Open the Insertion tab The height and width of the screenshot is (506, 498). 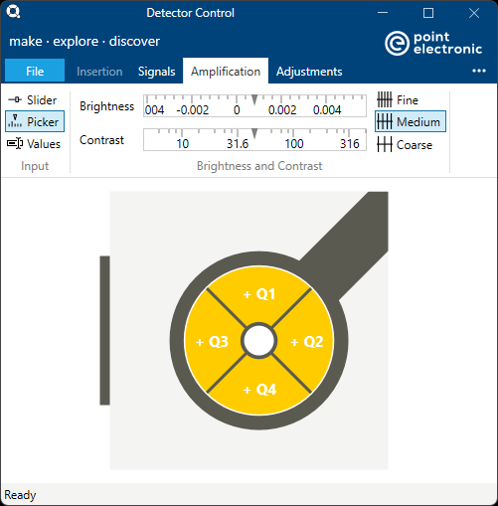99,72
